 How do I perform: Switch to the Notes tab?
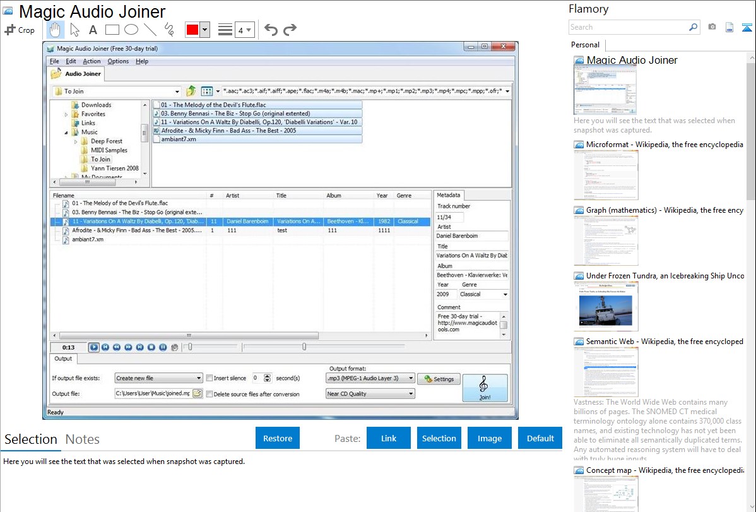(x=83, y=439)
